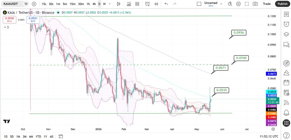Toggle the date range calendar icon
Viewport: 291px width, 140px height.
click(61, 137)
